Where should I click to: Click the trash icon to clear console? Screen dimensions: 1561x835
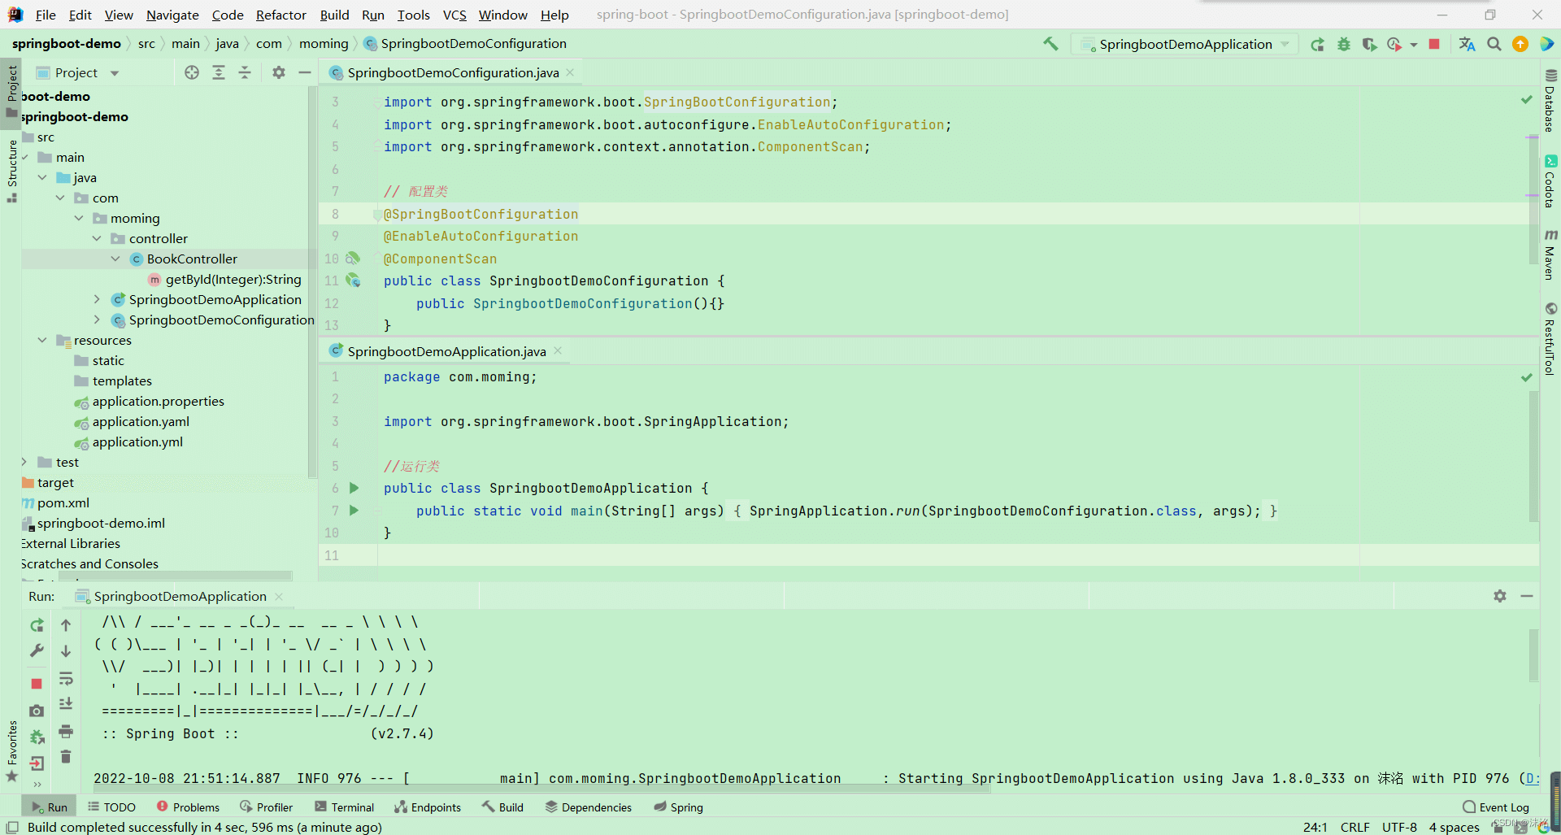(x=66, y=757)
